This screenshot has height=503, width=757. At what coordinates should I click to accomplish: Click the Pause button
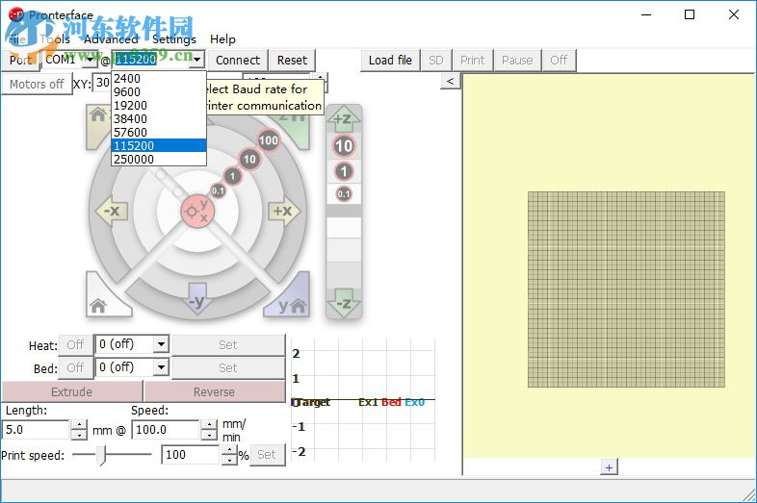pyautogui.click(x=517, y=61)
